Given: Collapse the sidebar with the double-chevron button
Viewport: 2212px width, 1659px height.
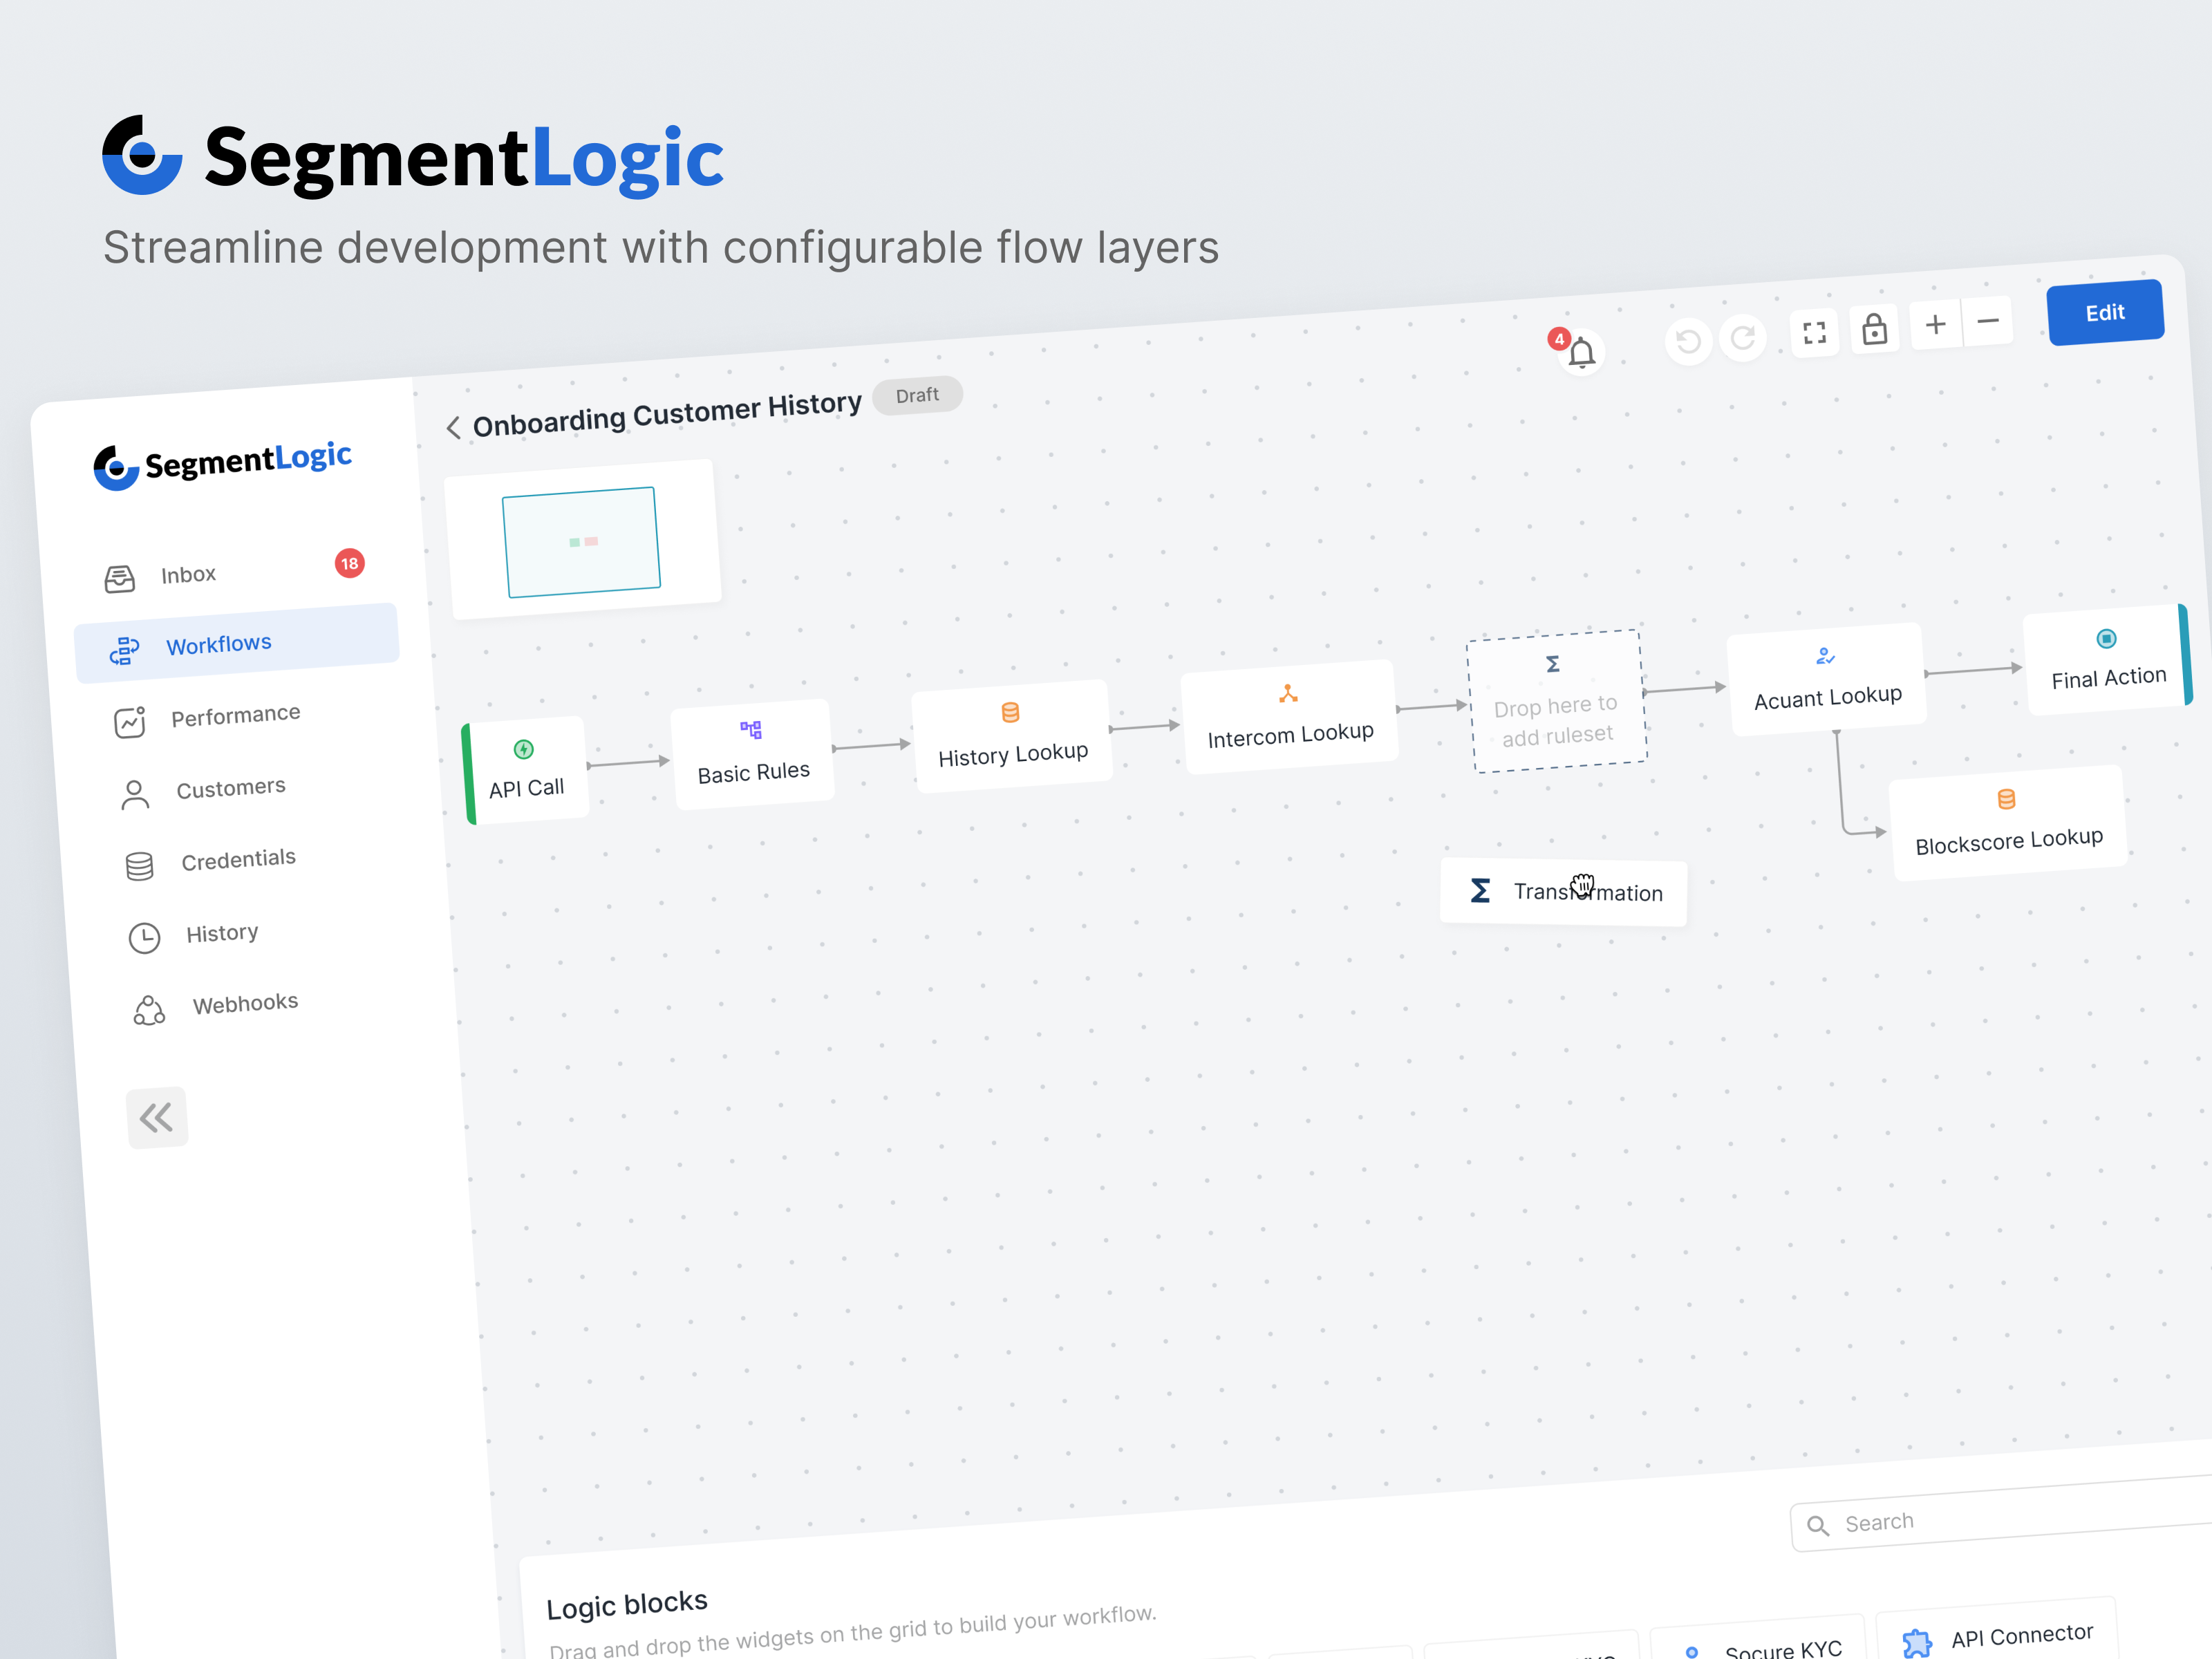Looking at the screenshot, I should 157,1117.
